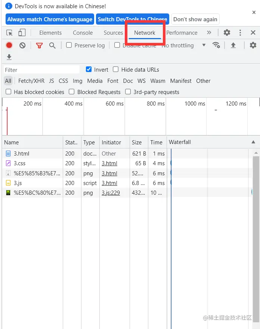Select the Network tab

pyautogui.click(x=145, y=33)
